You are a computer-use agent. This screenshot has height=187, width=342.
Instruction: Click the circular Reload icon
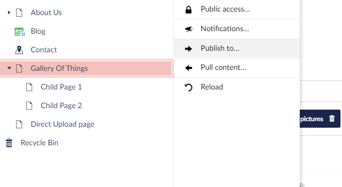click(x=189, y=87)
